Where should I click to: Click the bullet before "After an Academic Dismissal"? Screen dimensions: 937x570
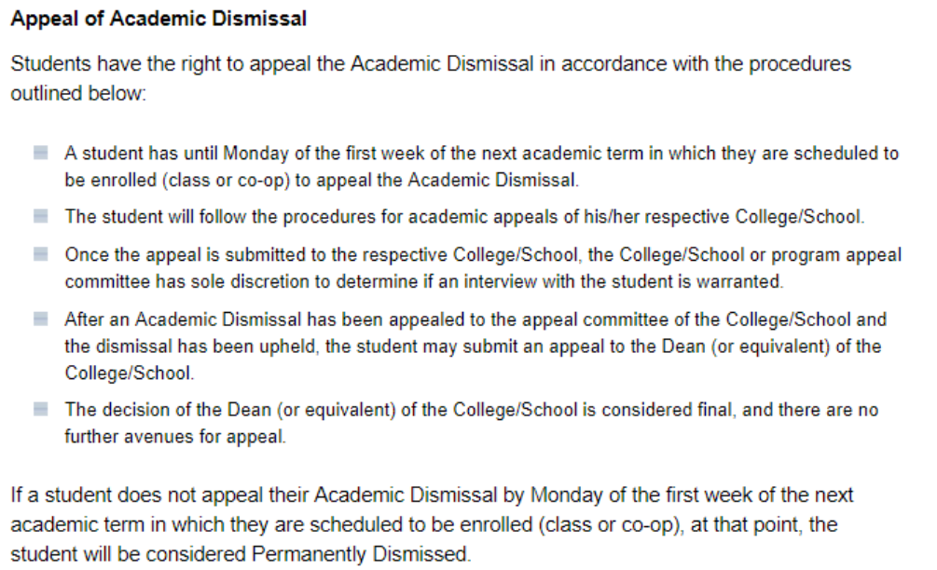click(40, 319)
